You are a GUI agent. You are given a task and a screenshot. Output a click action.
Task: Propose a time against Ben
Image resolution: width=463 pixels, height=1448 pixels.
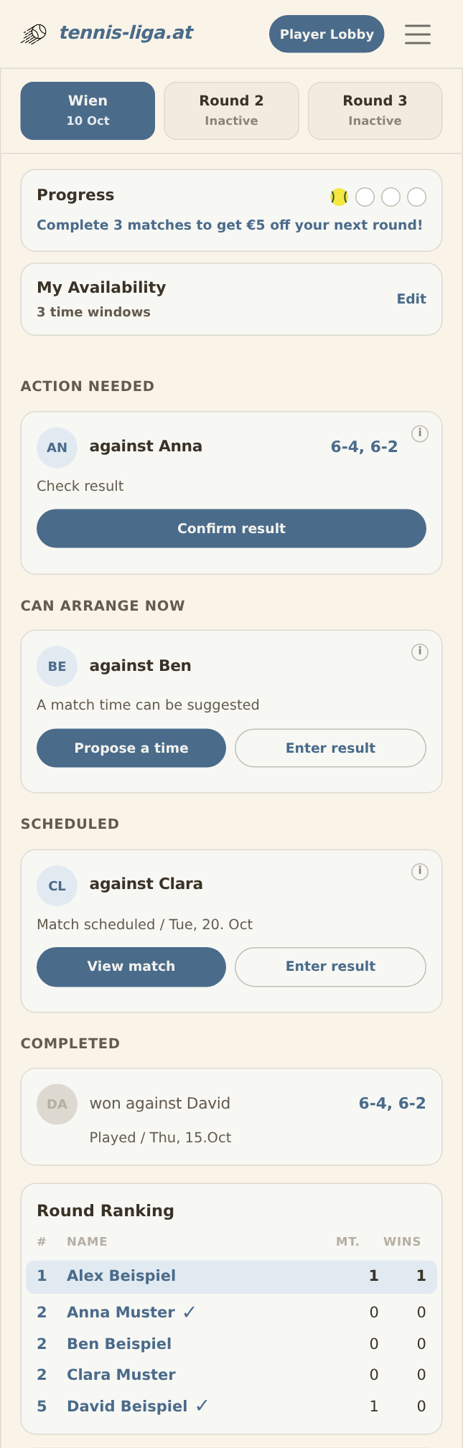(131, 748)
